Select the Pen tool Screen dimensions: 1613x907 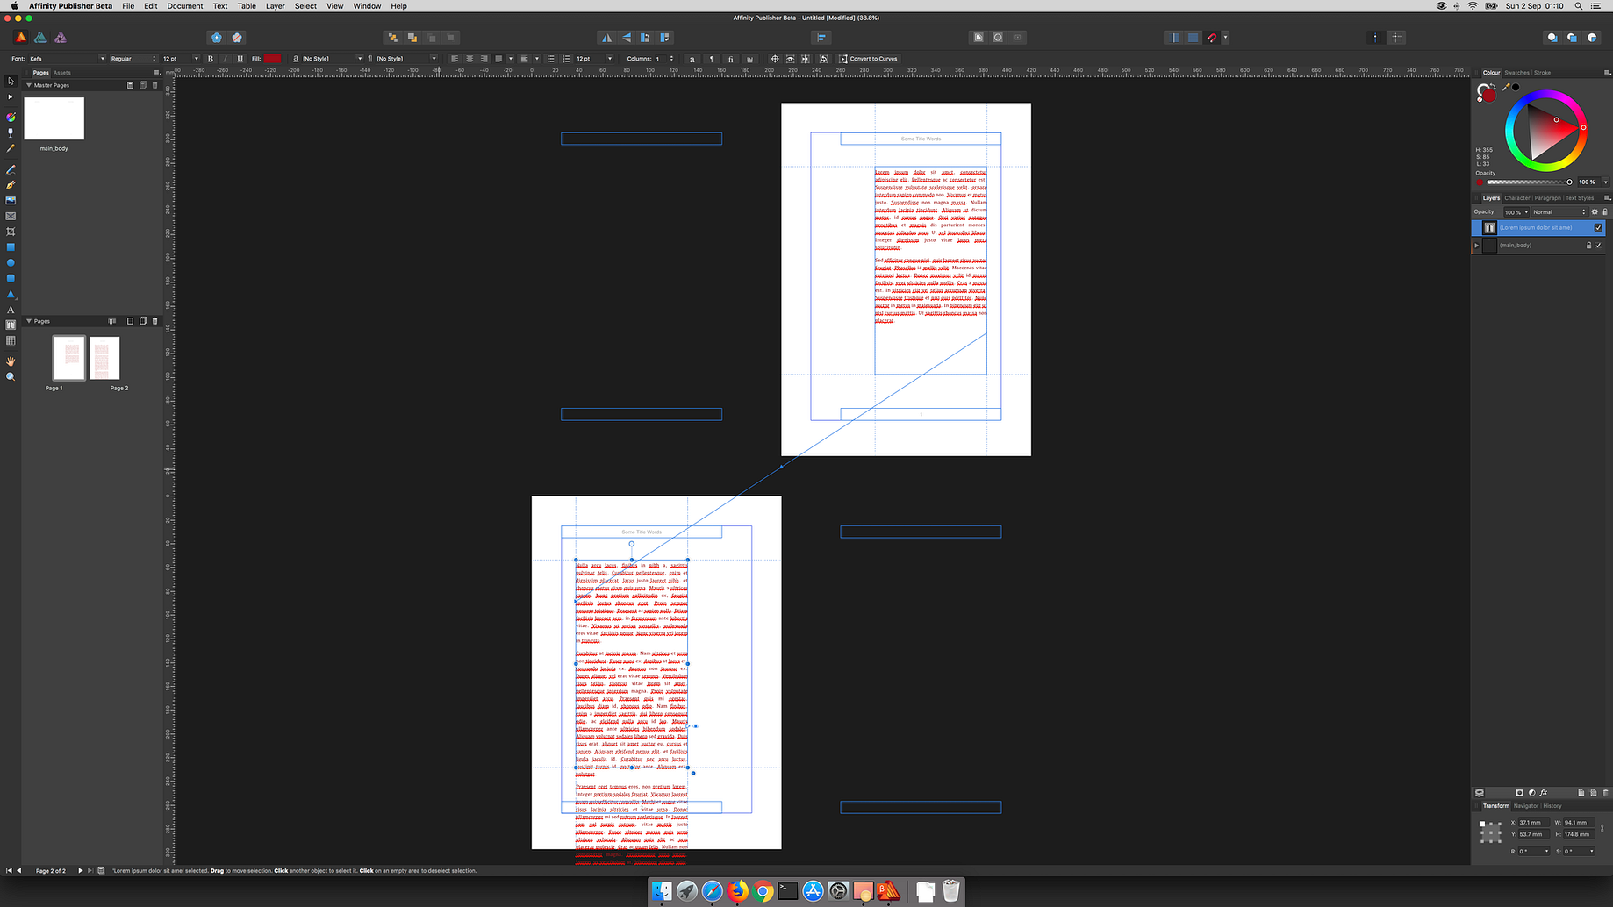point(11,185)
